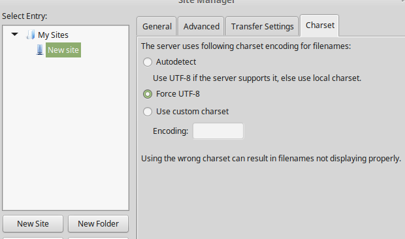Select the New site entry

pos(63,50)
